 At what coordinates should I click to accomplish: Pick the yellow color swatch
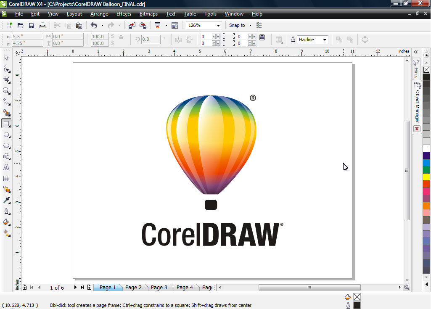426,177
